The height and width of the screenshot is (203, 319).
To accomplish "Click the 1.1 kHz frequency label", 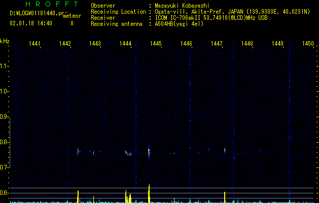I will click(4, 66).
